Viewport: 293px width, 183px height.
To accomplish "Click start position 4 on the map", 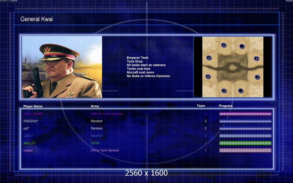I will (223, 45).
